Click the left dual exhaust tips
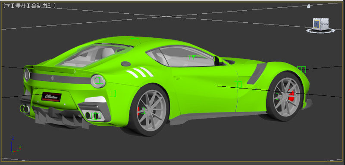 (x=25, y=109)
